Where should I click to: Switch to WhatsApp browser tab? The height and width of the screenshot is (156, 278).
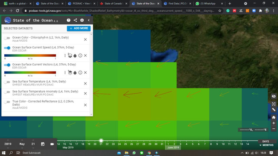point(209,3)
